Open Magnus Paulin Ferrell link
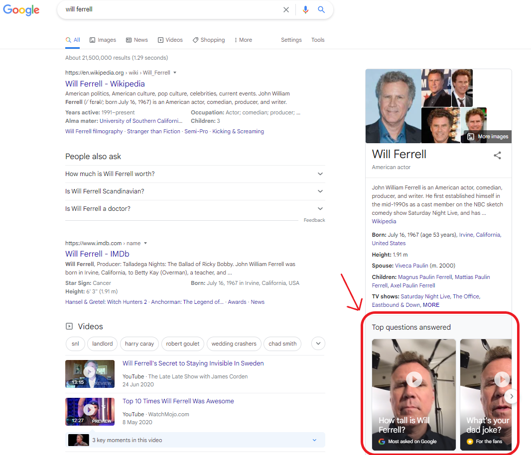Screen dimensions: 531x455 click(x=425, y=277)
